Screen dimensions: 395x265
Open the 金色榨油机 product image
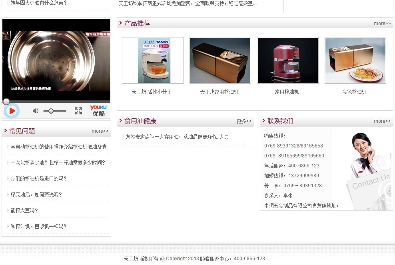pyautogui.click(x=355, y=60)
